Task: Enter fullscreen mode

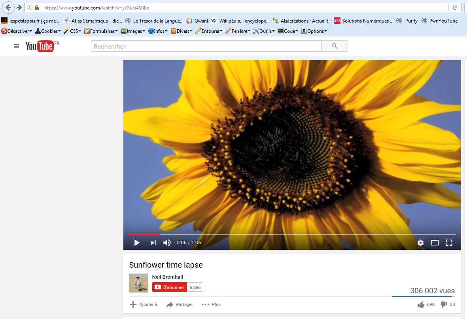Action: point(449,243)
